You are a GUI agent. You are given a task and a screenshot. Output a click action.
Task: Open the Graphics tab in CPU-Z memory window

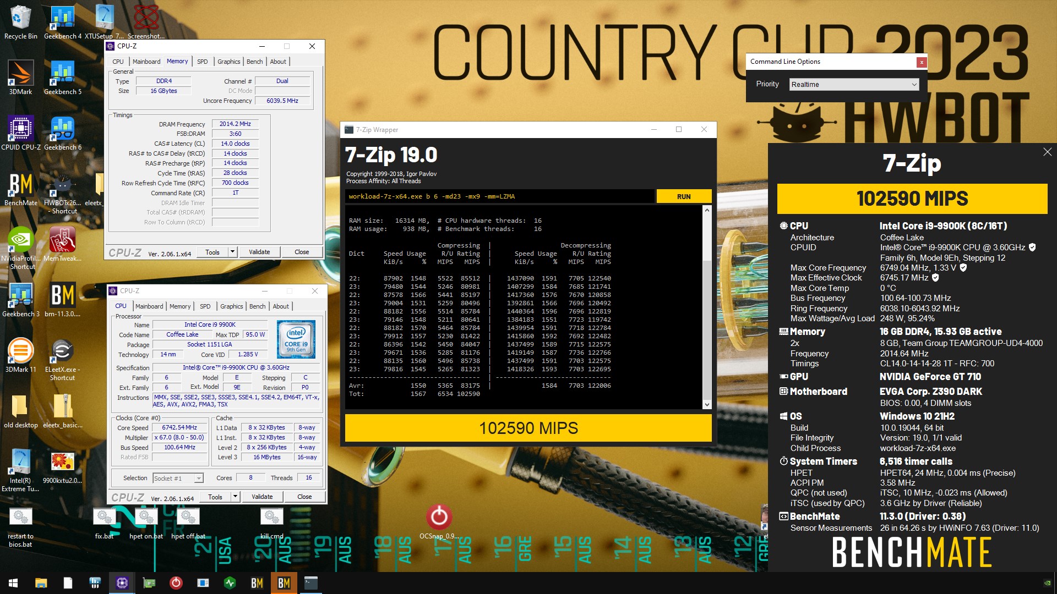[229, 62]
